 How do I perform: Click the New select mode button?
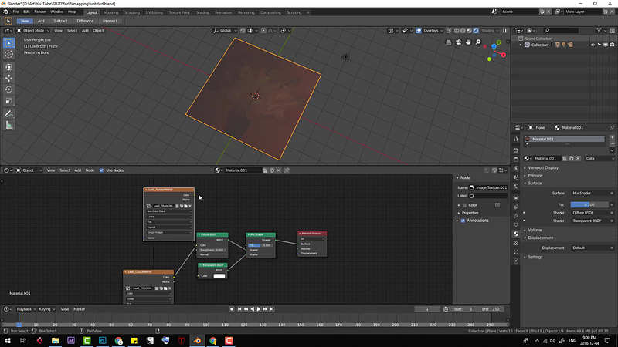point(25,21)
